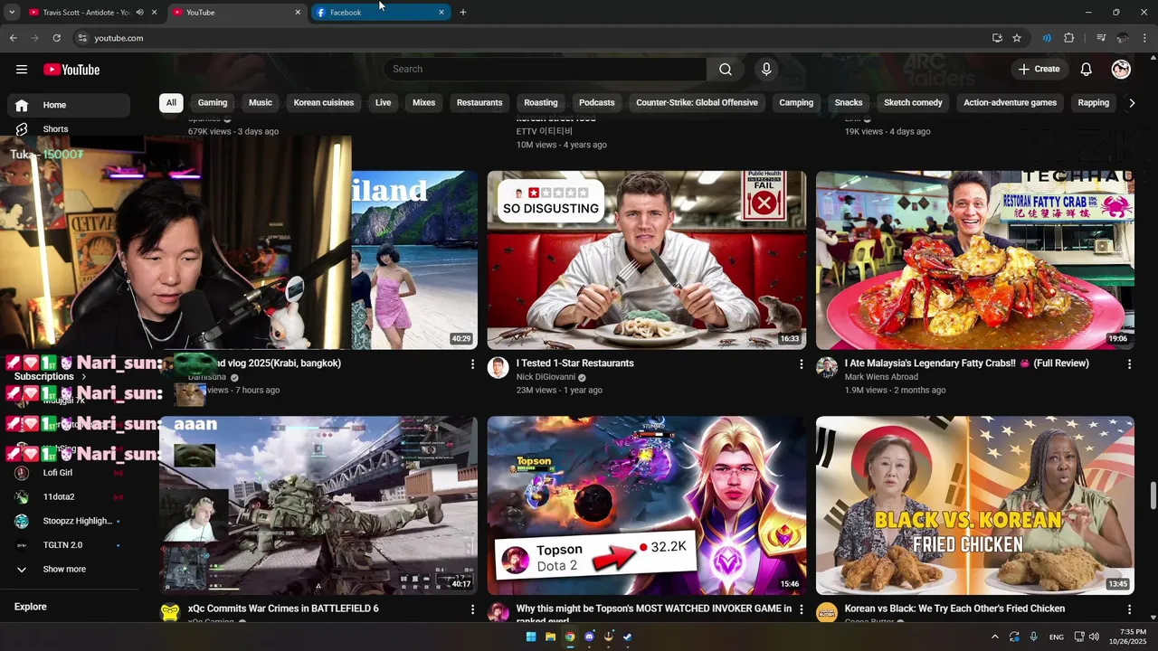Open the Battlefield 6 video thumbnail
This screenshot has height=651, width=1158.
[318, 505]
